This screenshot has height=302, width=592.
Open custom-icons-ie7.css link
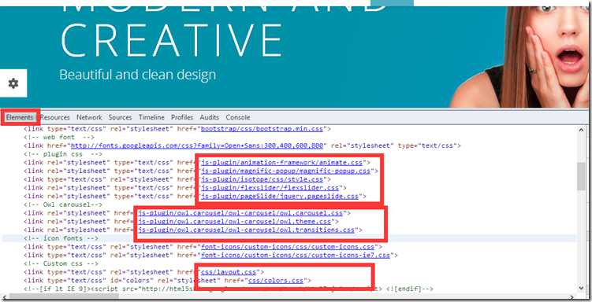(x=296, y=255)
